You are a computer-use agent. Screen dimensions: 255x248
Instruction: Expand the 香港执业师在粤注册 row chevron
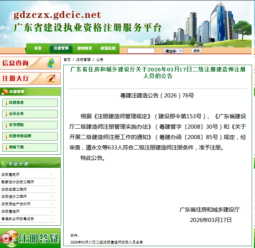[51, 219]
